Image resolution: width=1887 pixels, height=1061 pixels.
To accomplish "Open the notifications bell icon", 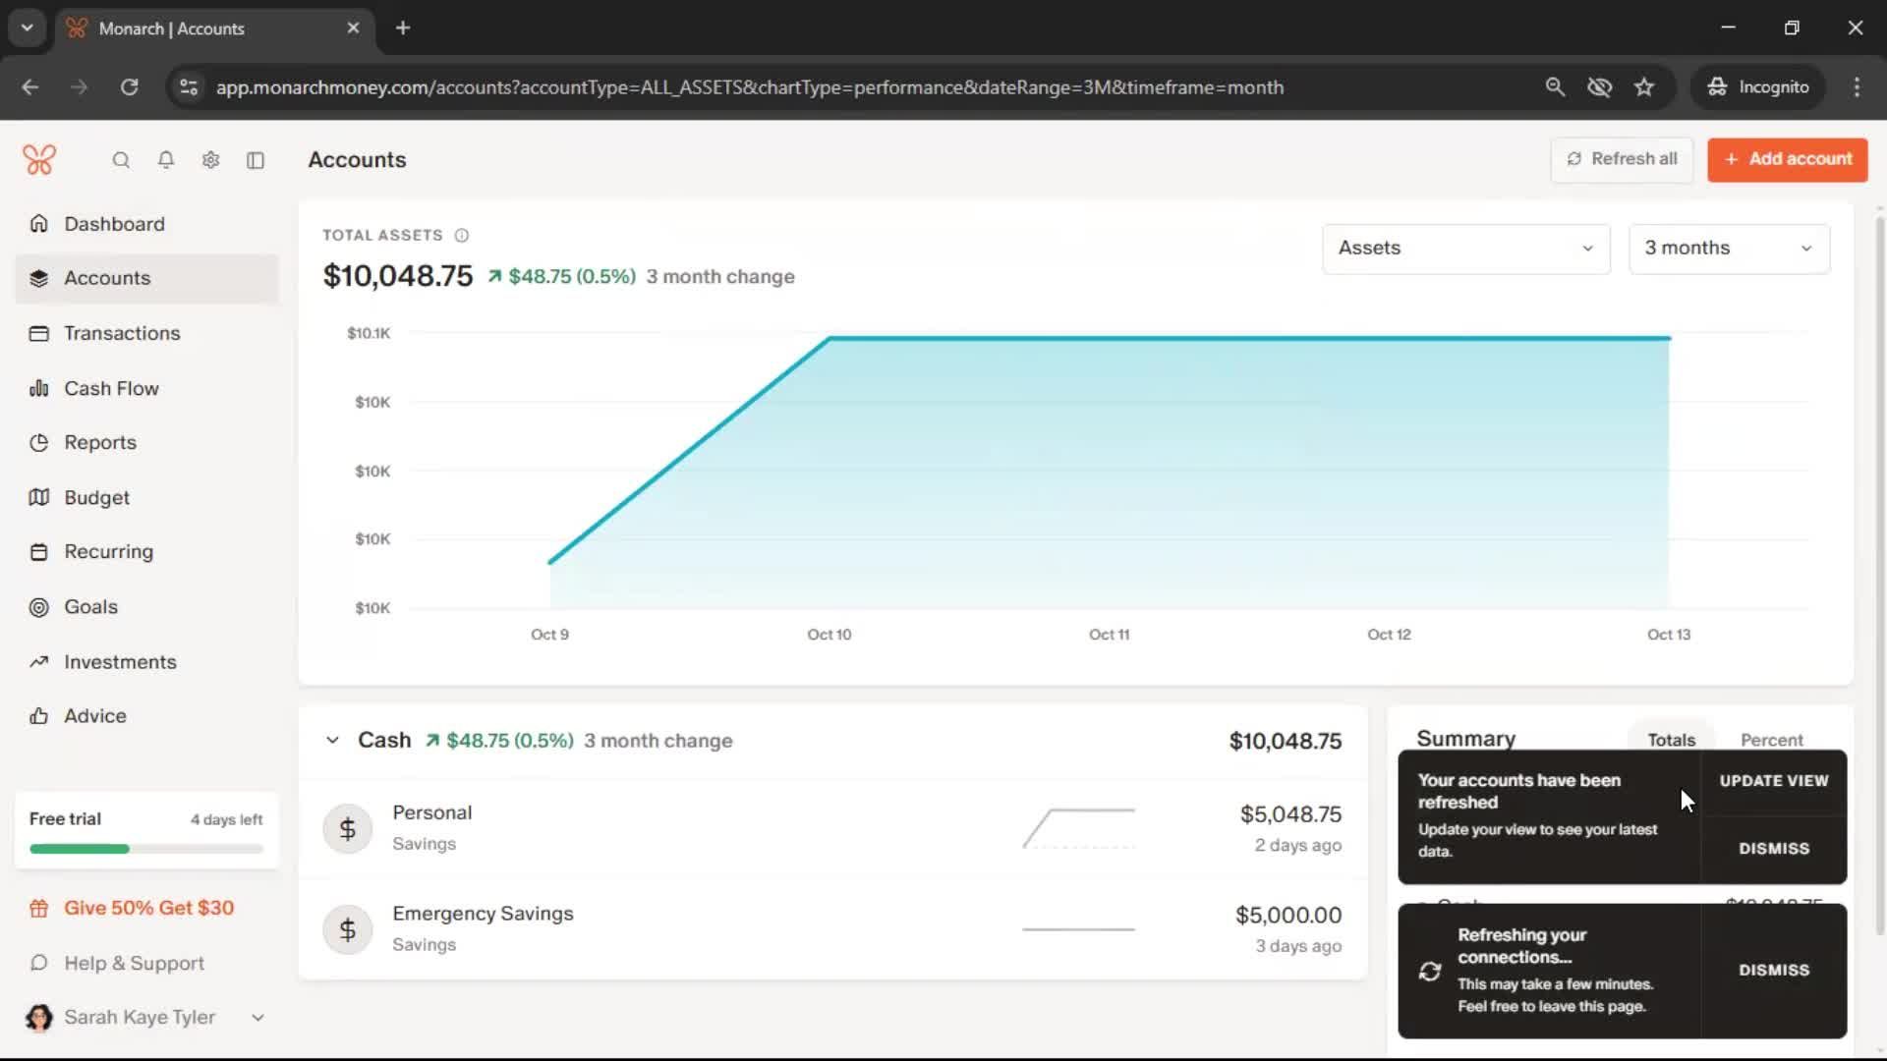I will point(166,160).
